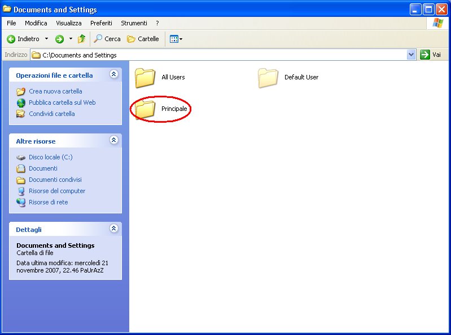451x335 pixels.
Task: Close the Documents and Settings window
Action: (x=441, y=10)
